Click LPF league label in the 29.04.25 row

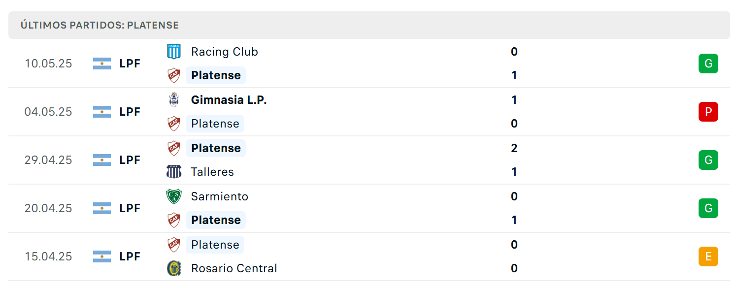tap(130, 160)
